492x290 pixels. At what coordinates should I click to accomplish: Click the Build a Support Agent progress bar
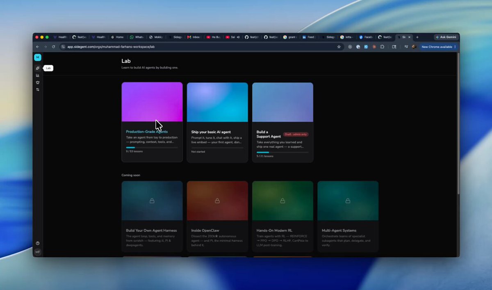pyautogui.click(x=282, y=152)
